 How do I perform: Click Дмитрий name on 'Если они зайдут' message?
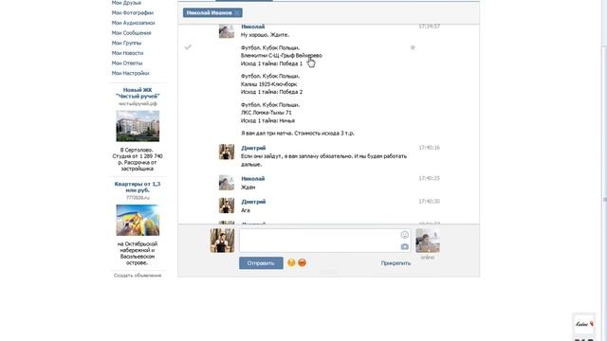[253, 148]
